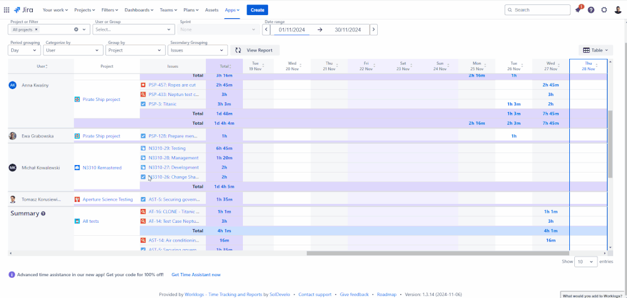The image size is (627, 298).
Task: Click the start date 01/11/2024 field
Action: point(291,29)
